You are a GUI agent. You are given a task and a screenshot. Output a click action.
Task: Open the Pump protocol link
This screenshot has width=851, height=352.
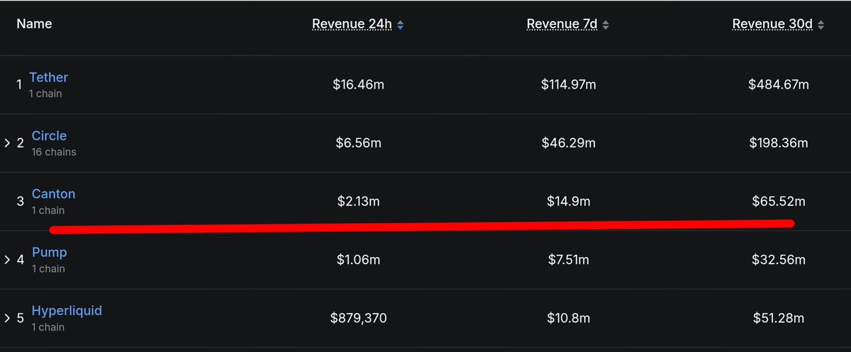[x=49, y=252]
